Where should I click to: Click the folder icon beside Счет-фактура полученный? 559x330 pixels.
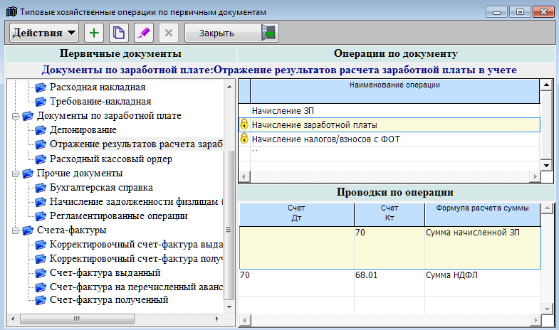[41, 300]
